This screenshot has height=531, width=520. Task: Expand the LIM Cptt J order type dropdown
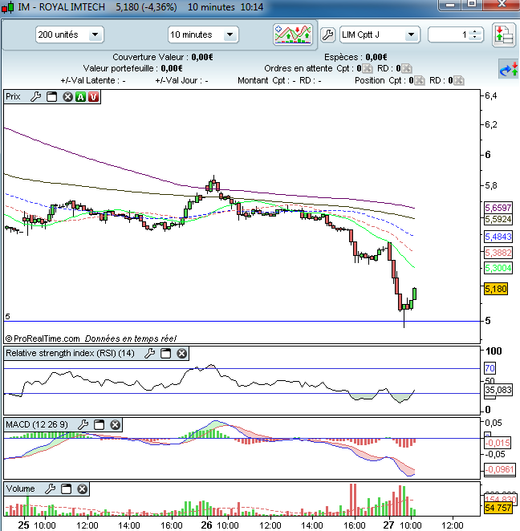(411, 34)
